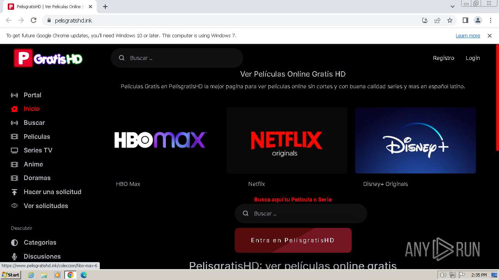Click the volume speaker icon in the system tray
Screen dimensions: 499x280
coord(443,275)
